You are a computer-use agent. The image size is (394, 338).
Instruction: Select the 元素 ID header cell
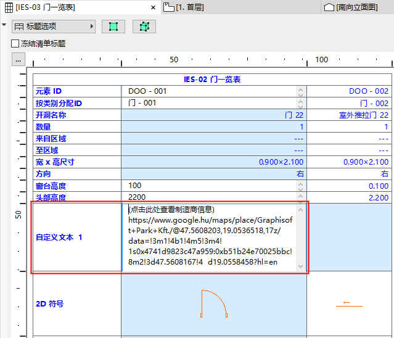point(77,91)
